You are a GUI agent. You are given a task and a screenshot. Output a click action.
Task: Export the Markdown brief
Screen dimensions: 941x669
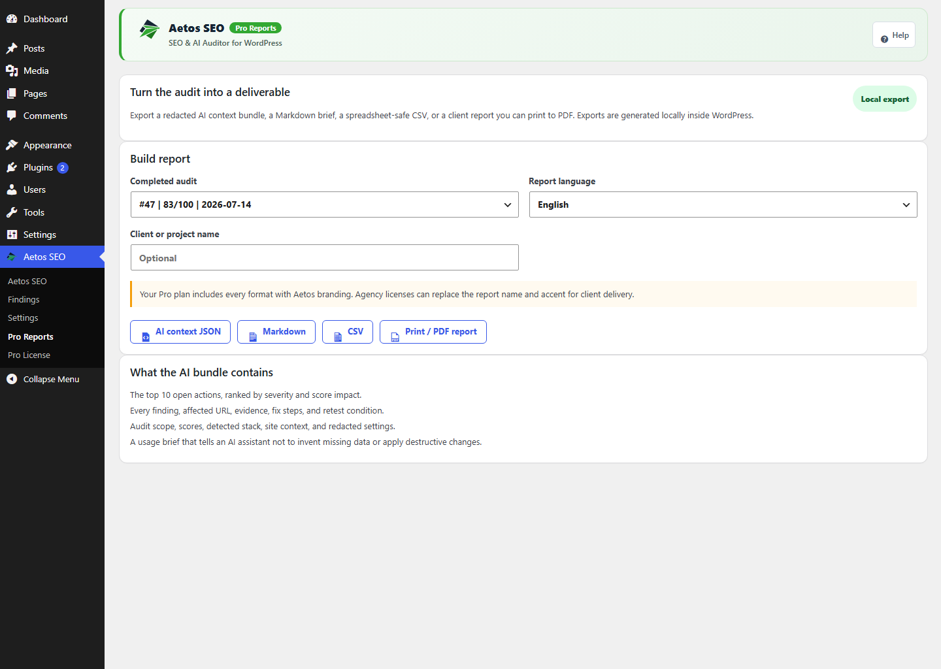point(276,332)
